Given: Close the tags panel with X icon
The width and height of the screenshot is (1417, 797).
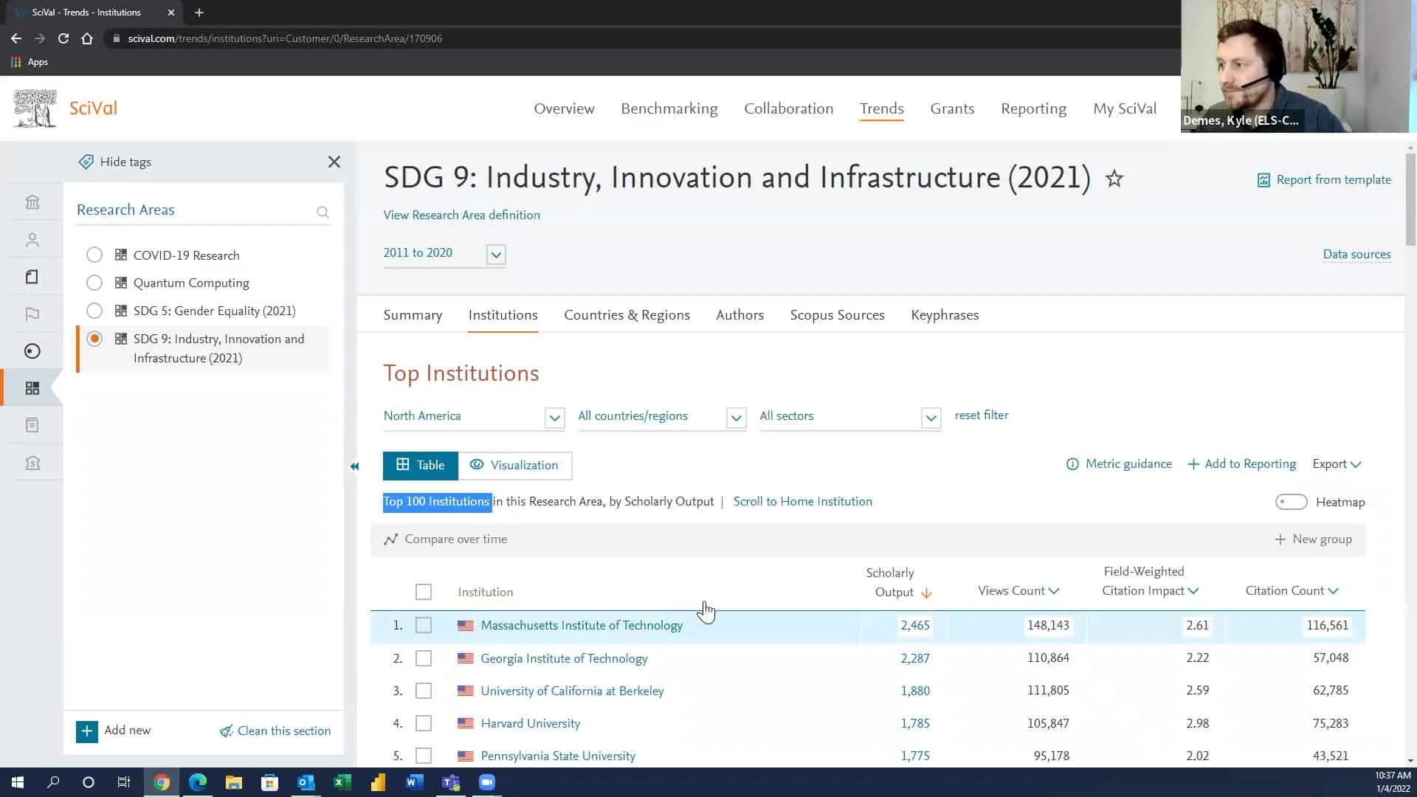Looking at the screenshot, I should click(334, 162).
